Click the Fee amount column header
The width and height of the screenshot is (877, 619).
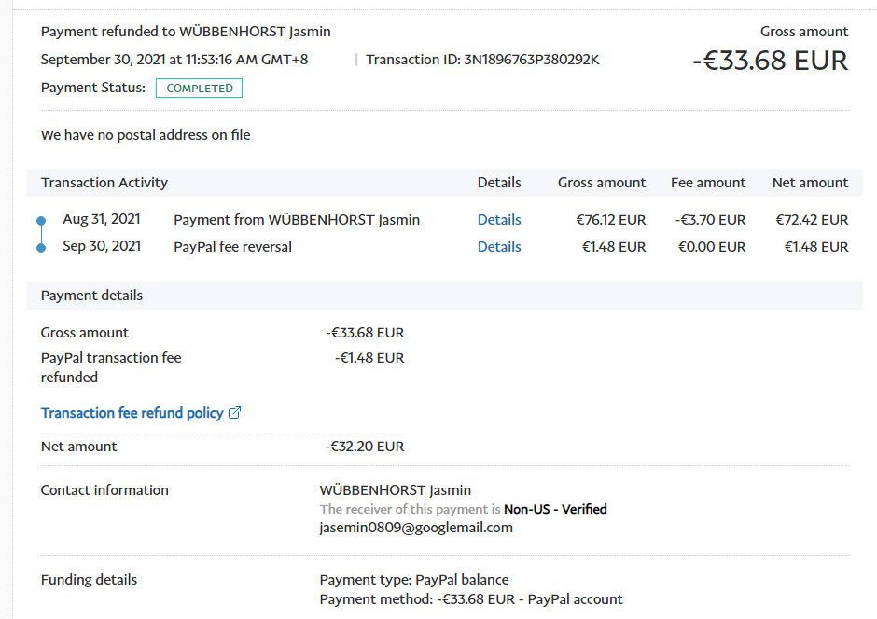pyautogui.click(x=708, y=183)
